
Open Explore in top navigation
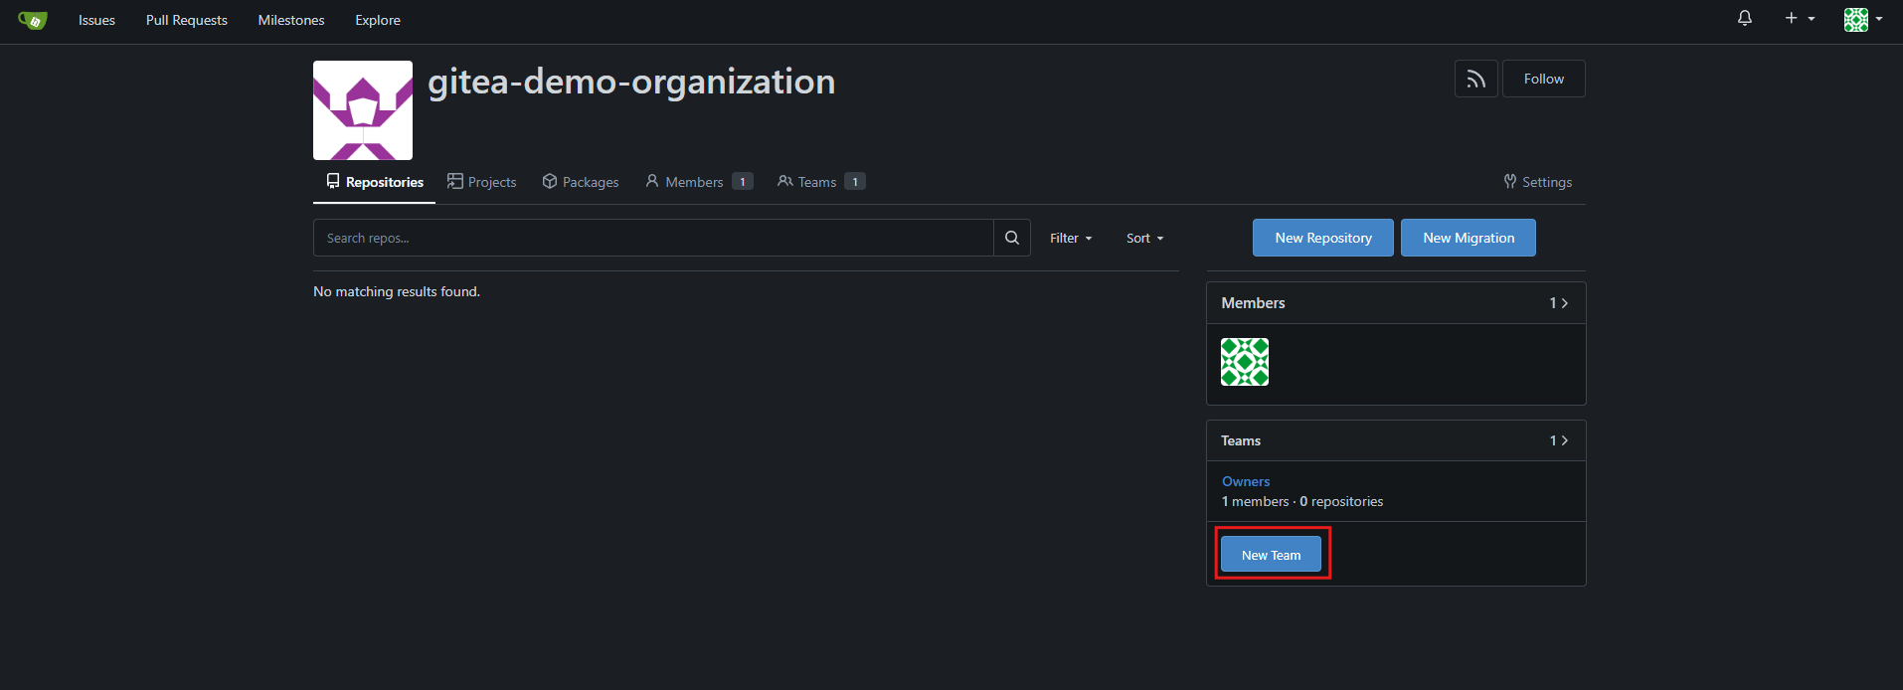click(x=378, y=20)
